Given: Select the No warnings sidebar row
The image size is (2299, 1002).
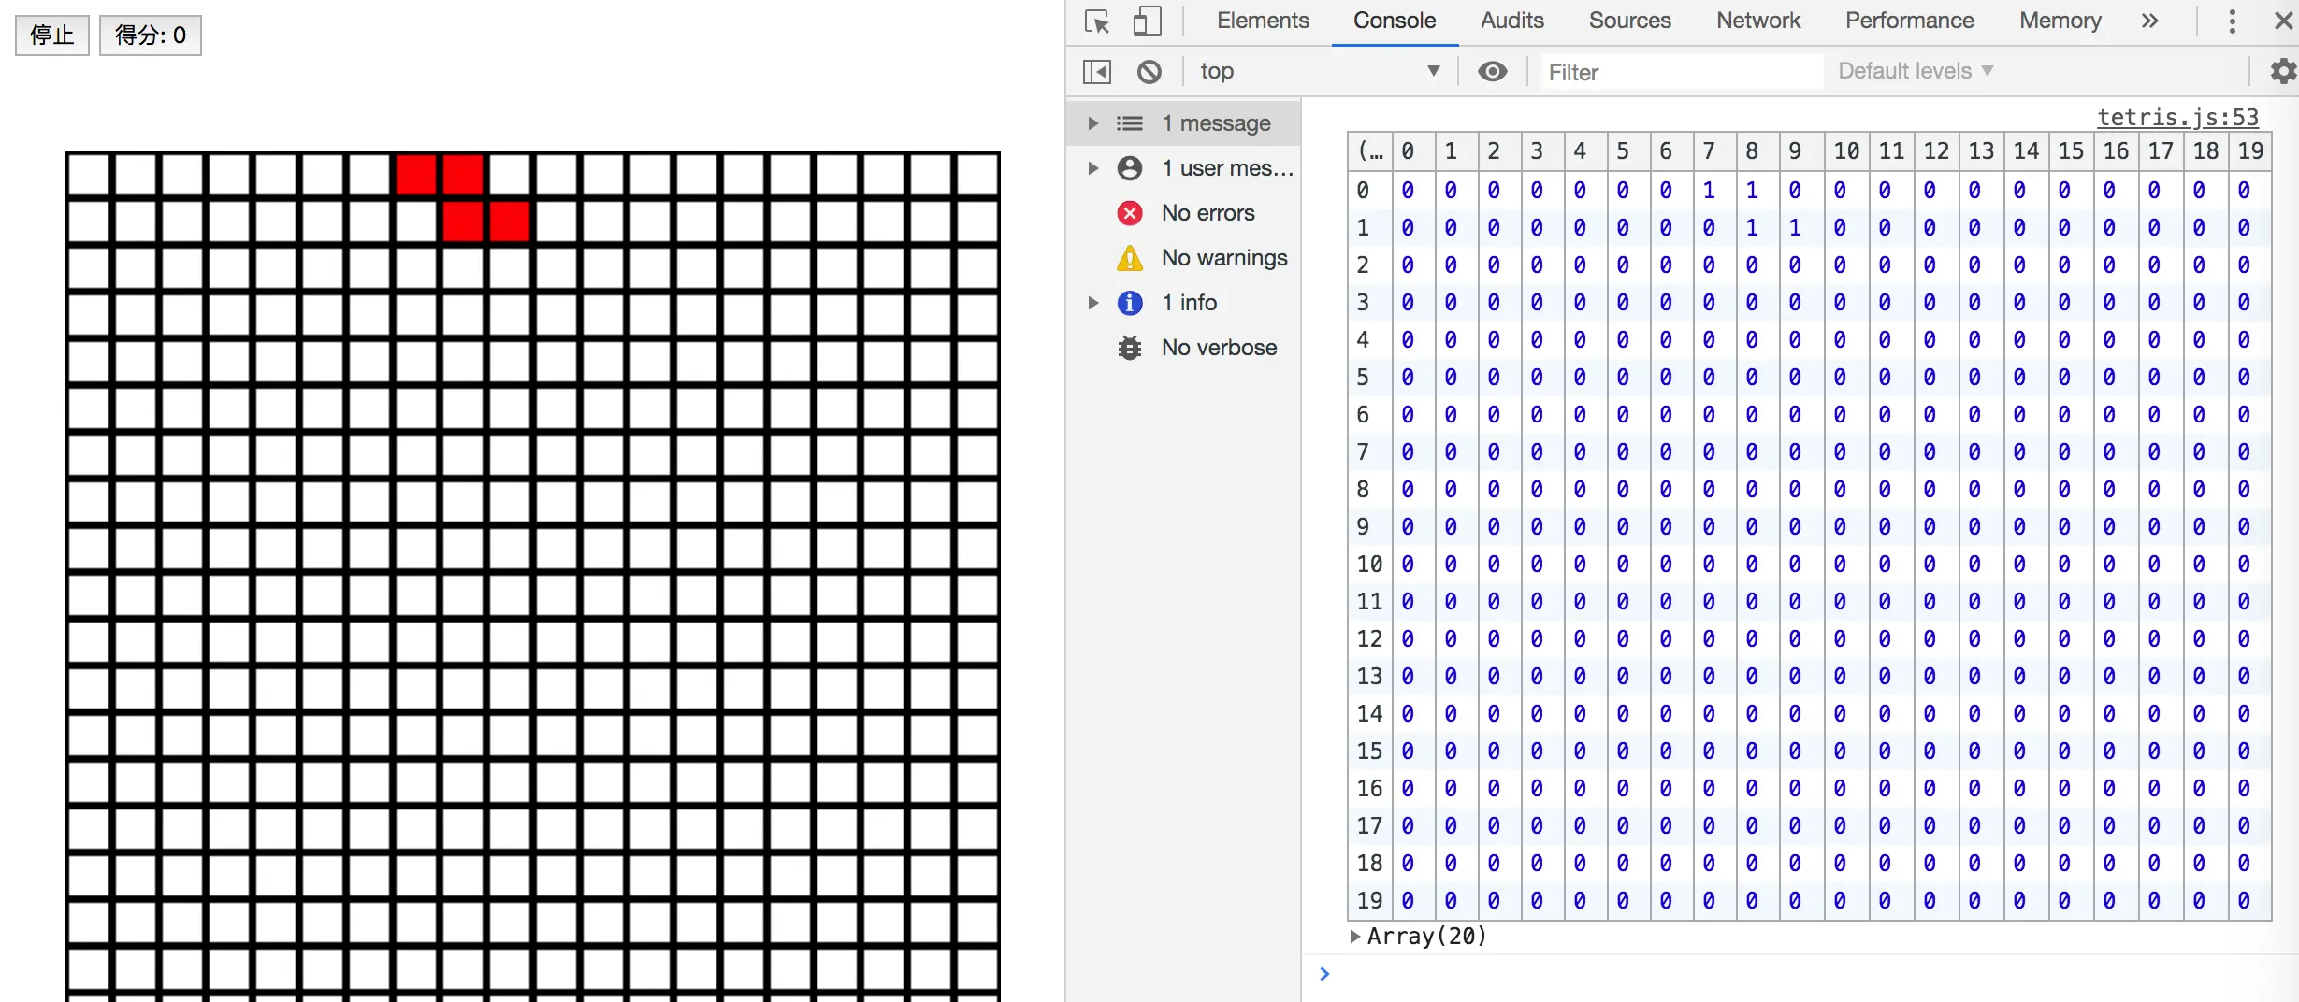Looking at the screenshot, I should (1183, 258).
